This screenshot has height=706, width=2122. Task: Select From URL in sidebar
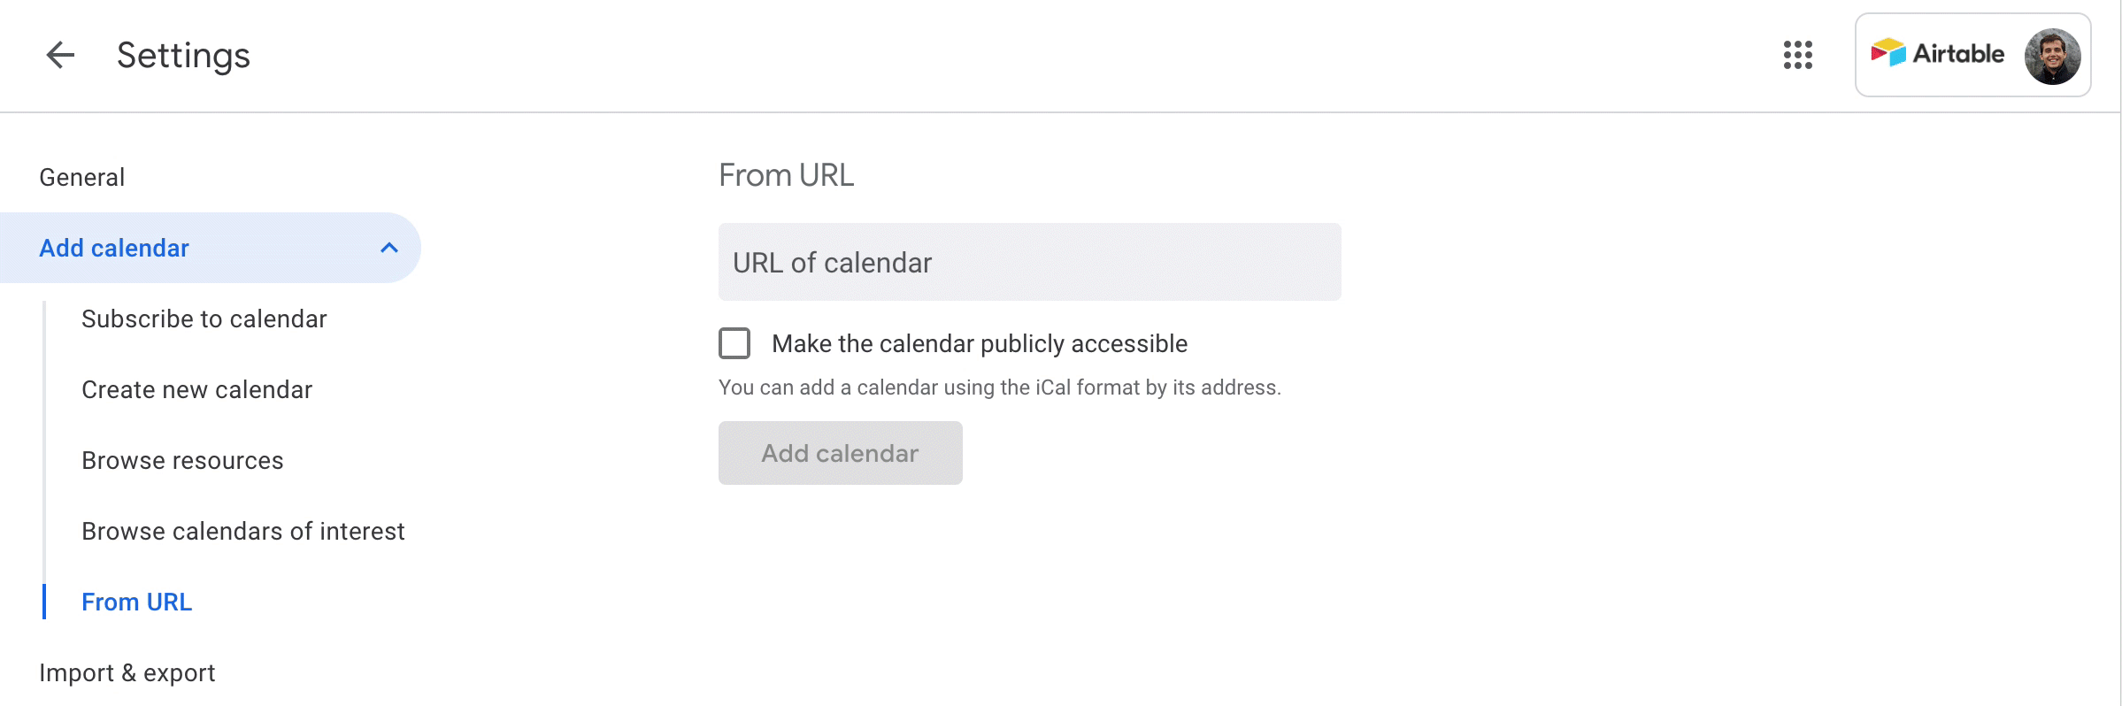(x=137, y=602)
